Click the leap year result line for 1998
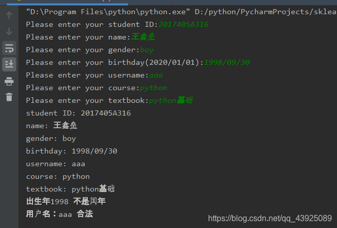The width and height of the screenshot is (337, 228). pos(66,201)
